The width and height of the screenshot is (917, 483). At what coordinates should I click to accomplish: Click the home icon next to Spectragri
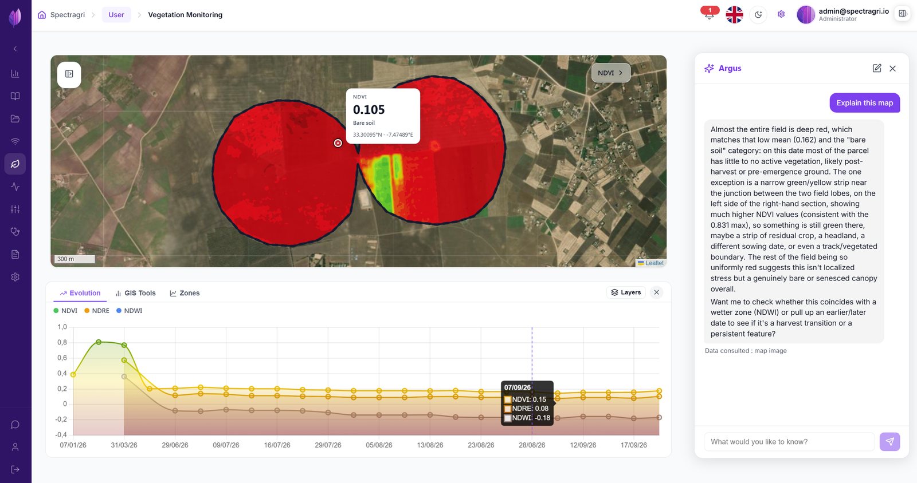click(x=42, y=15)
